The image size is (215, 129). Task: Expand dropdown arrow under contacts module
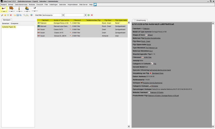pos(27,11)
